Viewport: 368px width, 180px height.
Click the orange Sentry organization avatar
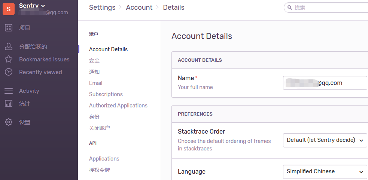[9, 9]
